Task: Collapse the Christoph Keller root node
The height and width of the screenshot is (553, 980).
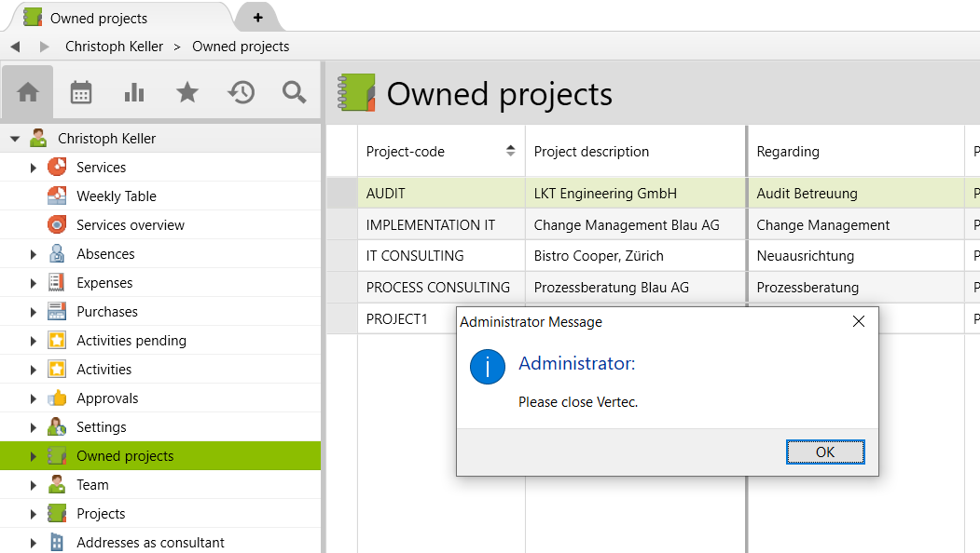Action: 15,139
